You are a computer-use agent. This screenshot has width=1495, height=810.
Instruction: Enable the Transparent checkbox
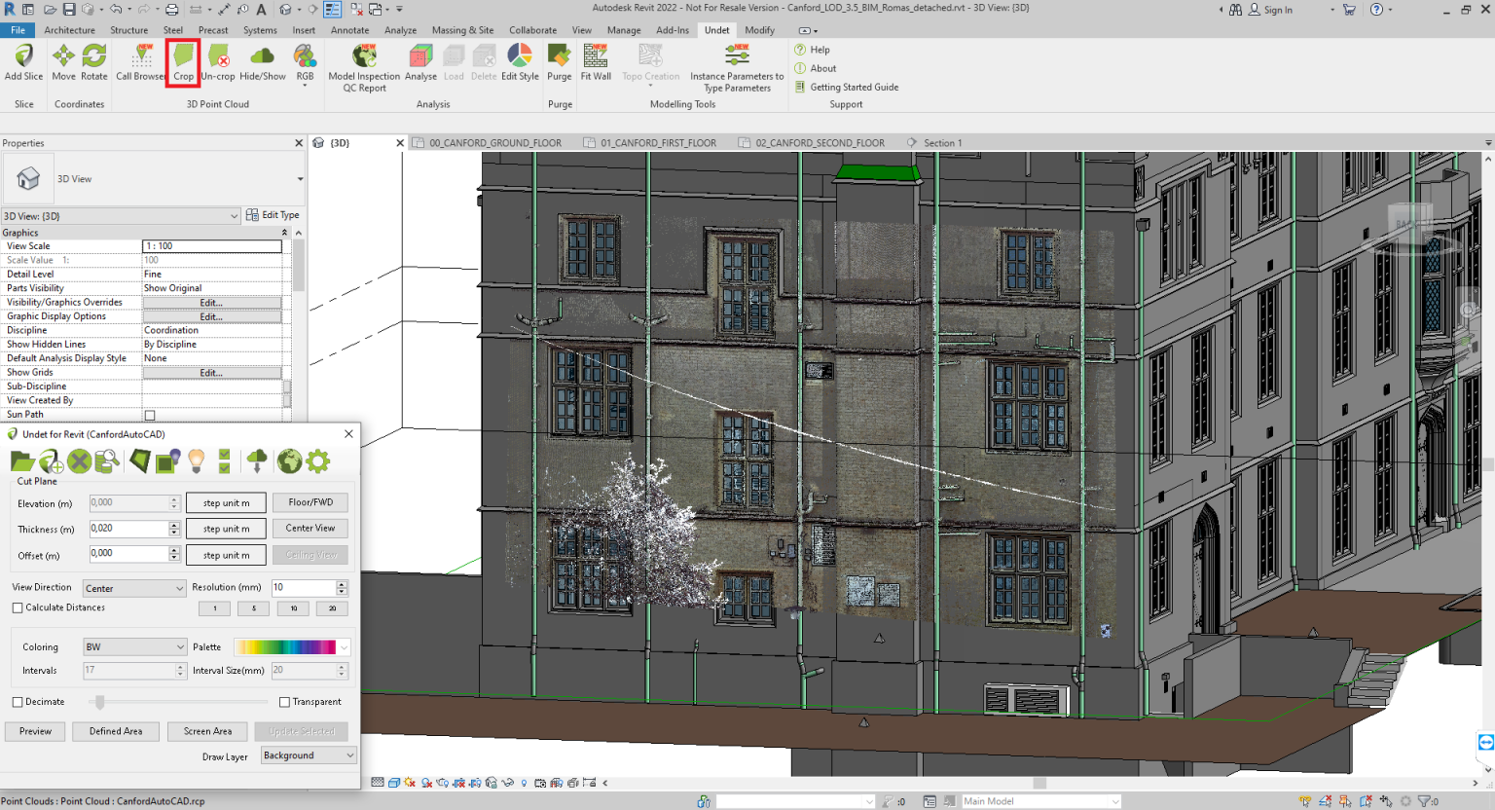pos(284,702)
